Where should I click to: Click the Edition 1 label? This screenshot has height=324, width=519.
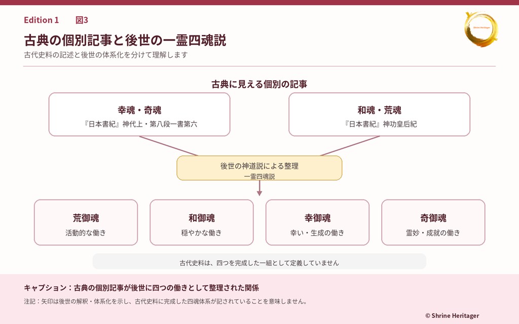coord(42,20)
